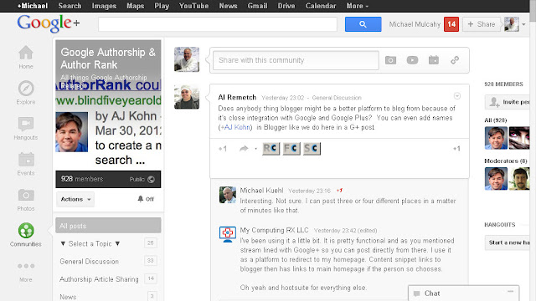Click the main Google+ search field
The width and height of the screenshot is (536, 301).
[218, 24]
